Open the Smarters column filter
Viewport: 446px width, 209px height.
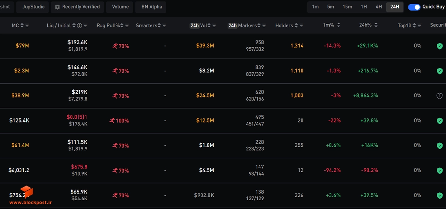164,25
